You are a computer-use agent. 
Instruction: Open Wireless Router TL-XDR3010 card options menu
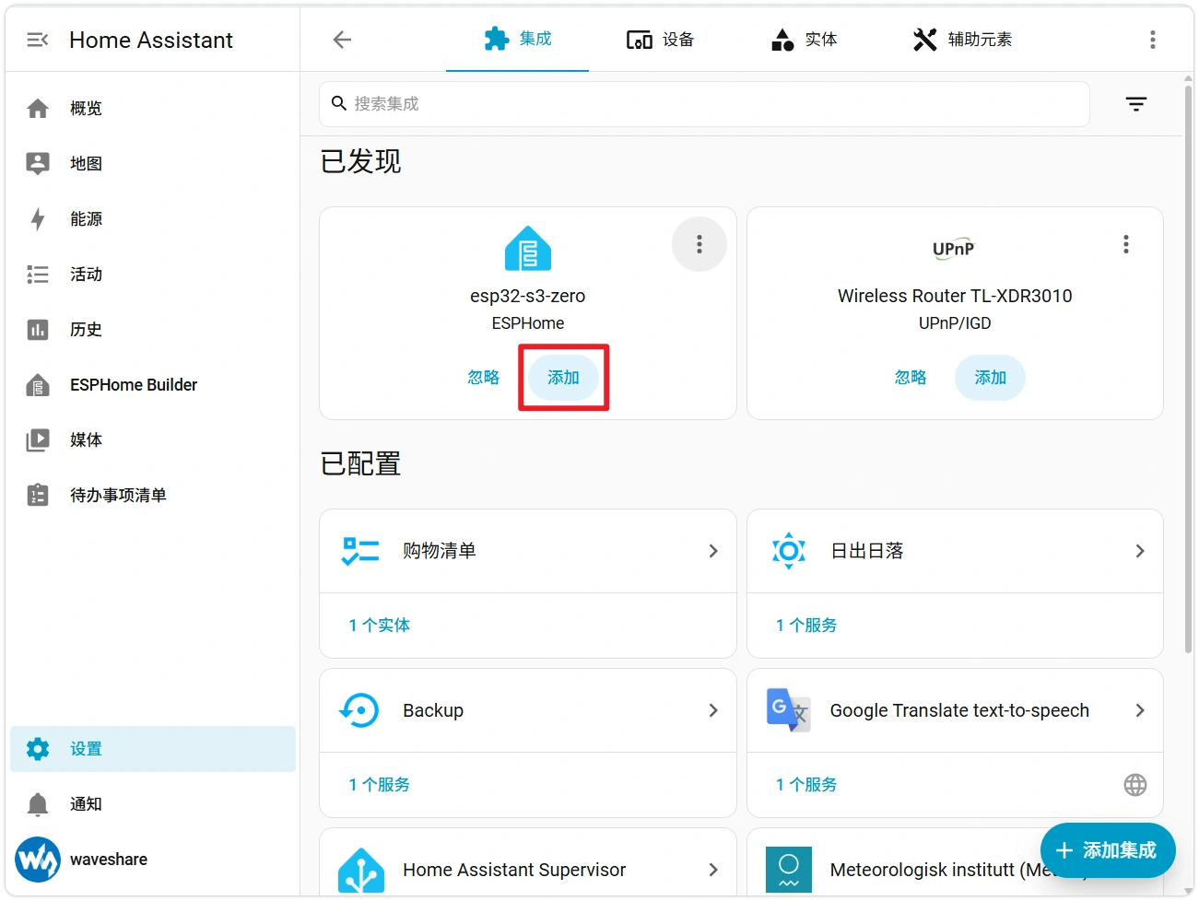(x=1126, y=244)
